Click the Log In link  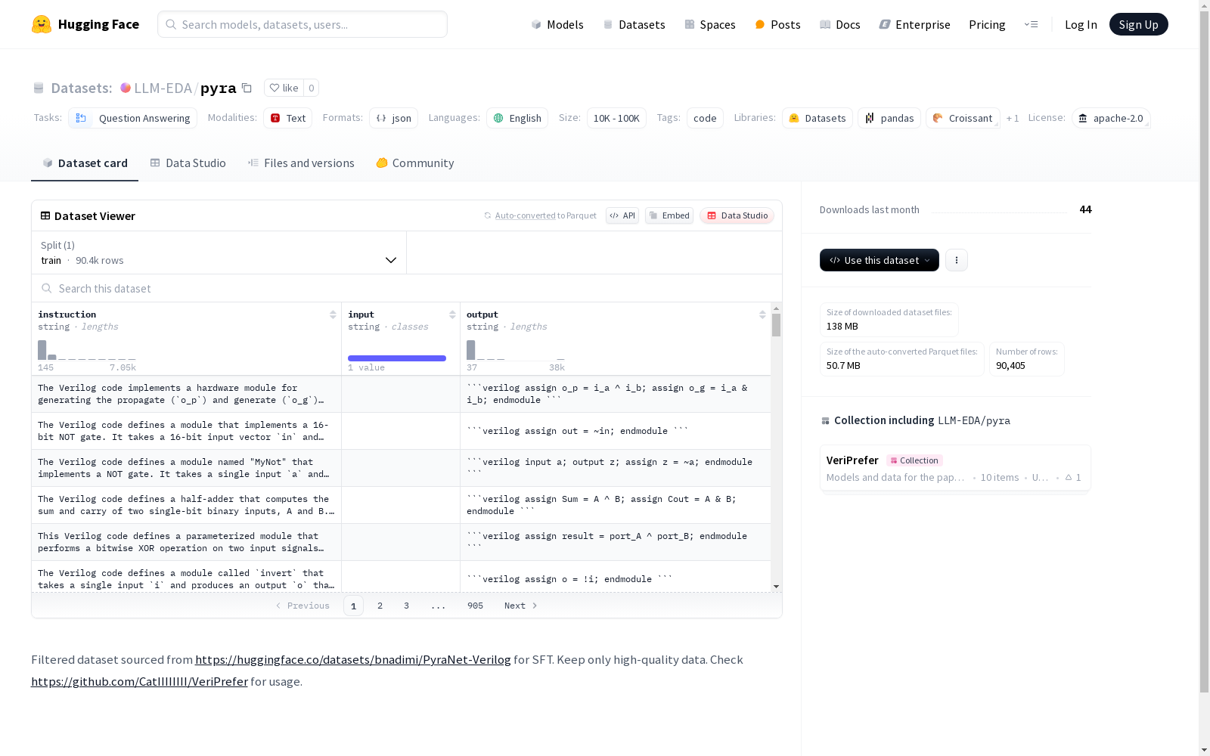tap(1081, 24)
